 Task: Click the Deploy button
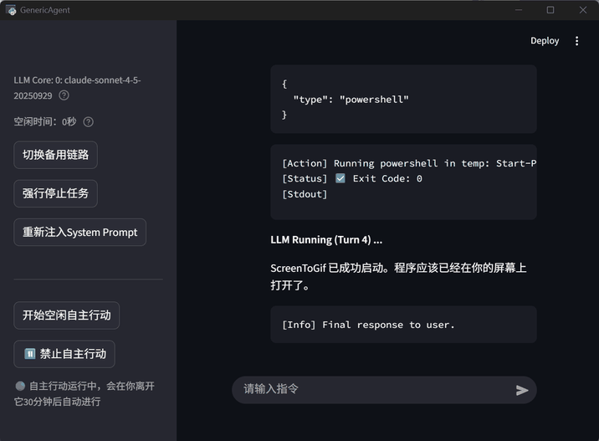tap(545, 41)
